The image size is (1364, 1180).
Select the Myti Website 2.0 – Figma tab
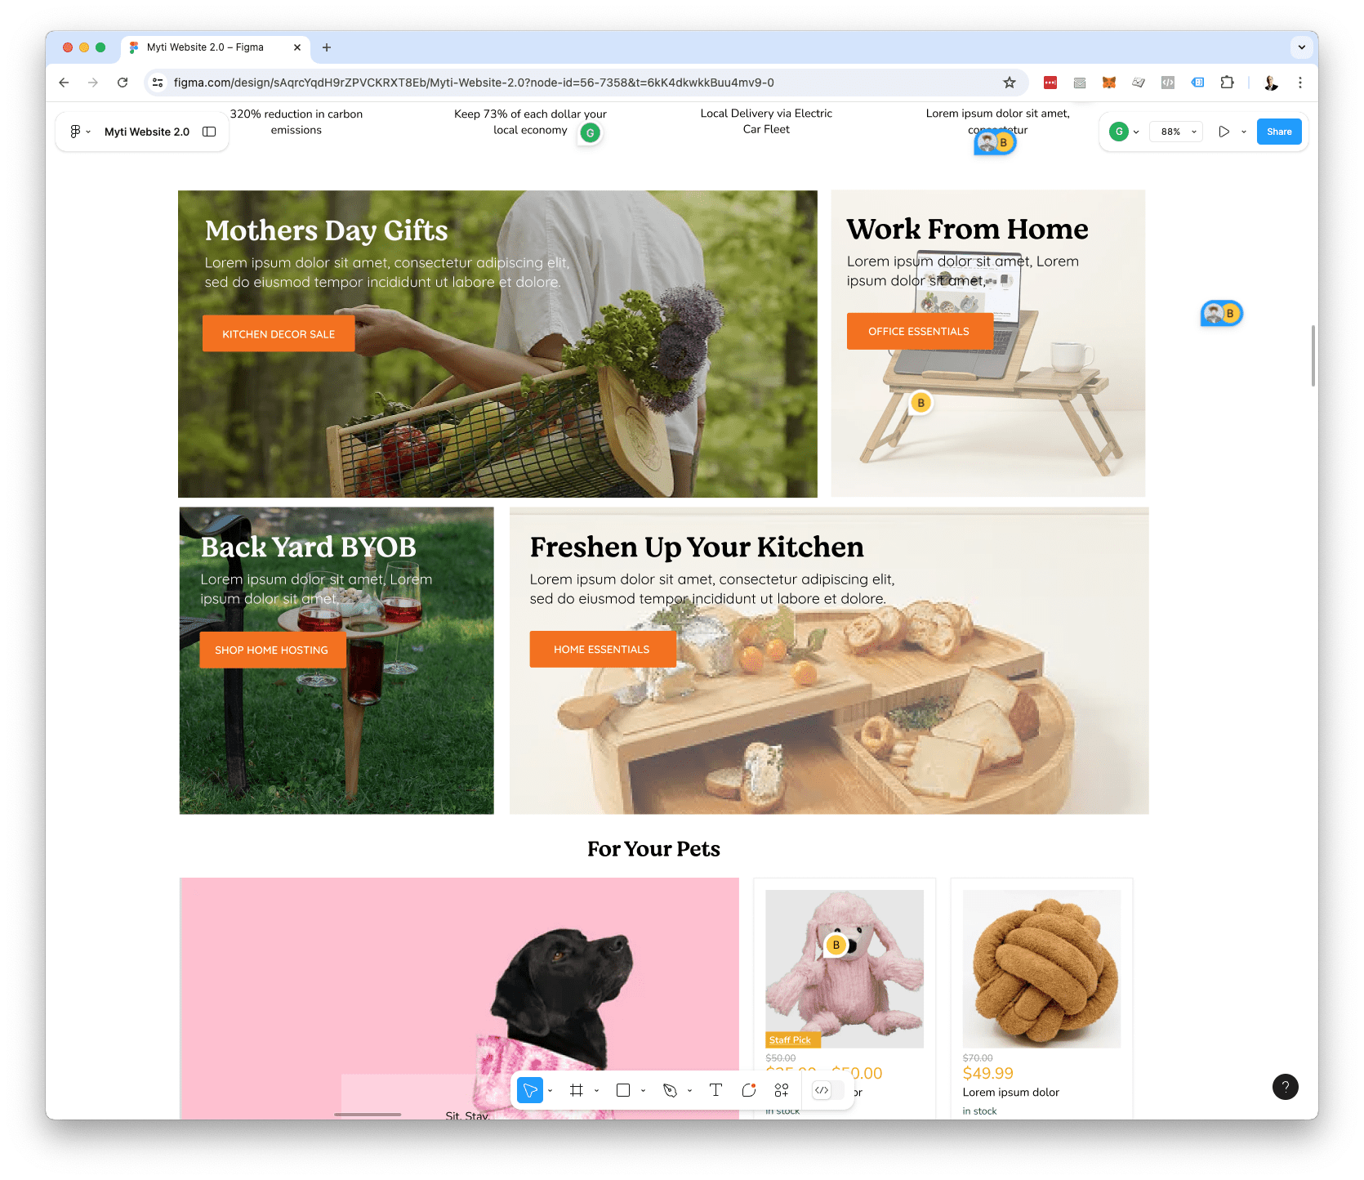click(216, 47)
